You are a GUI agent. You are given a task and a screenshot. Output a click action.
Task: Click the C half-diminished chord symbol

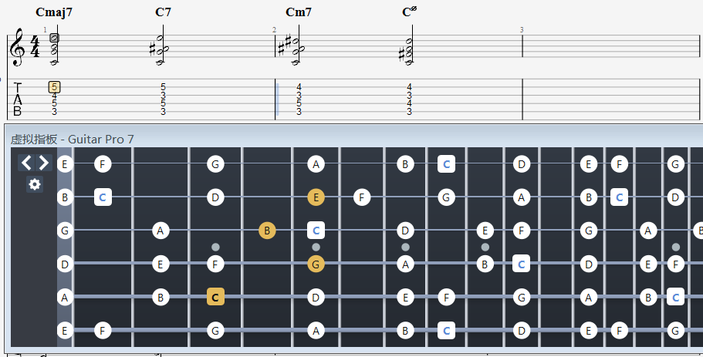409,12
